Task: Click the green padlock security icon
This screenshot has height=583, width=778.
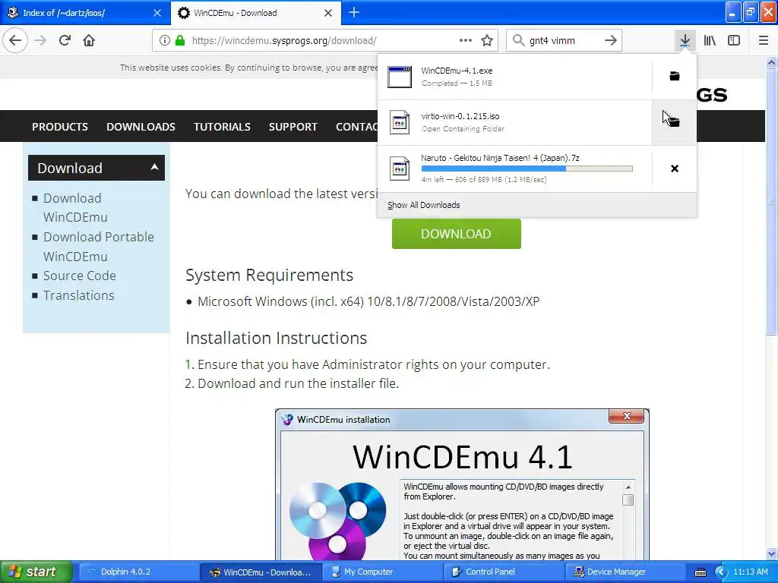Action: click(180, 40)
